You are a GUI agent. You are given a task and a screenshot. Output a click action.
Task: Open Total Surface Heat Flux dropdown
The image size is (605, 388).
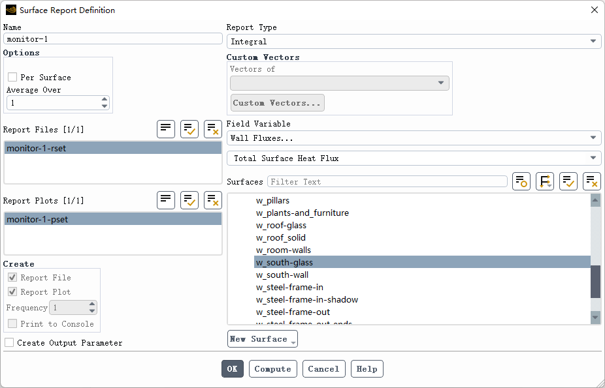coord(414,158)
